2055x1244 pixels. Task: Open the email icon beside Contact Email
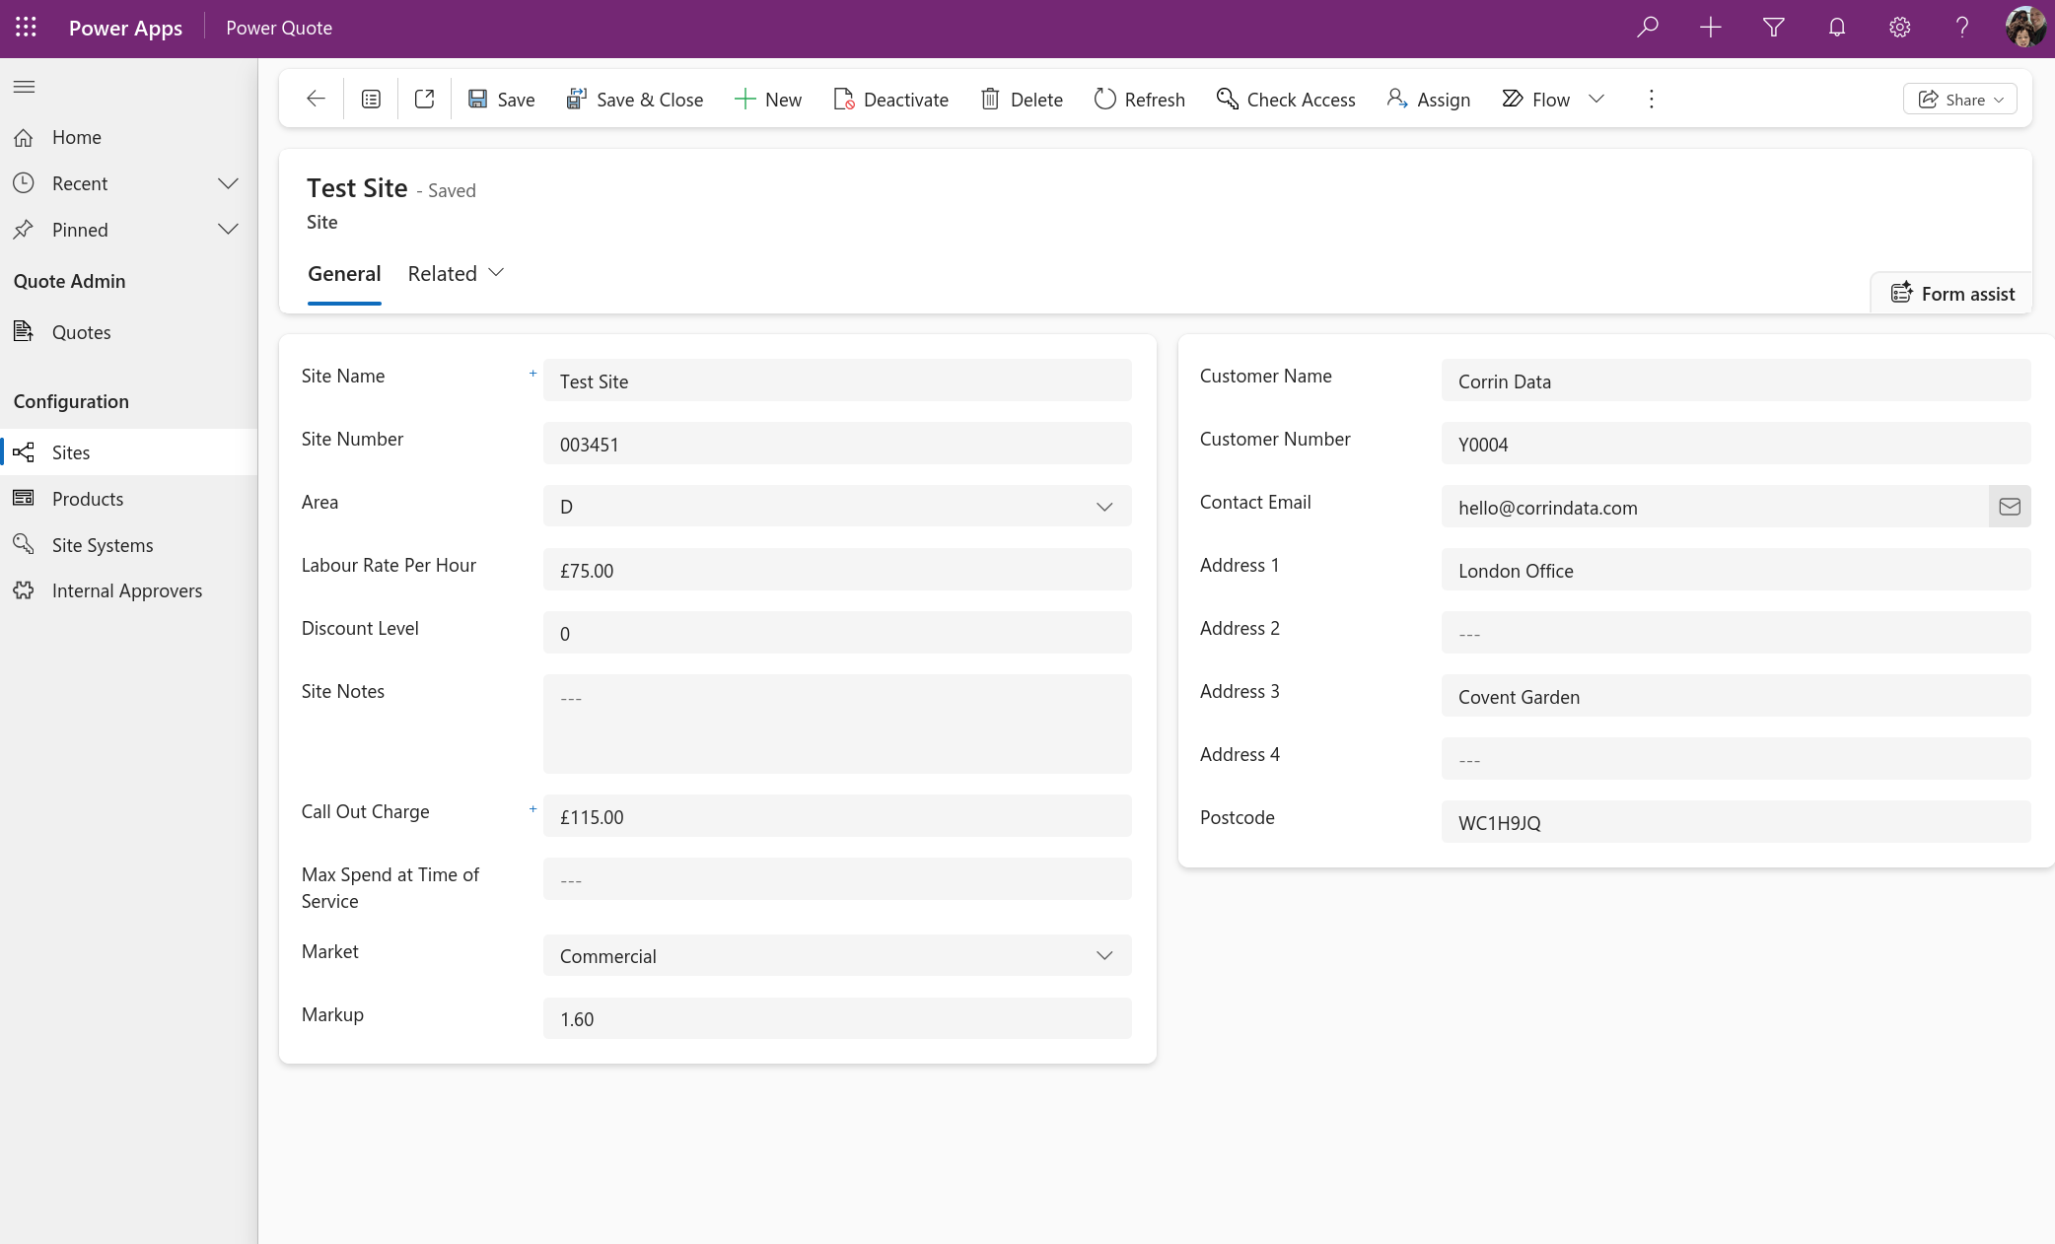2009,507
